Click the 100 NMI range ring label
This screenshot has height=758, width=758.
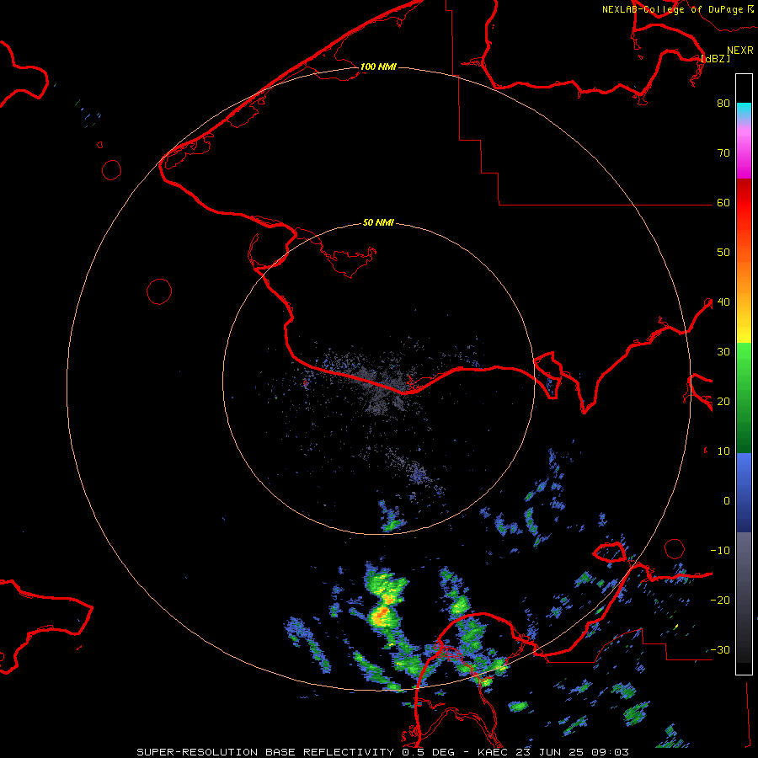378,67
